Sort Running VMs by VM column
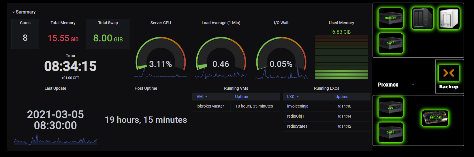Viewport: 474px width, 157px height. click(202, 97)
